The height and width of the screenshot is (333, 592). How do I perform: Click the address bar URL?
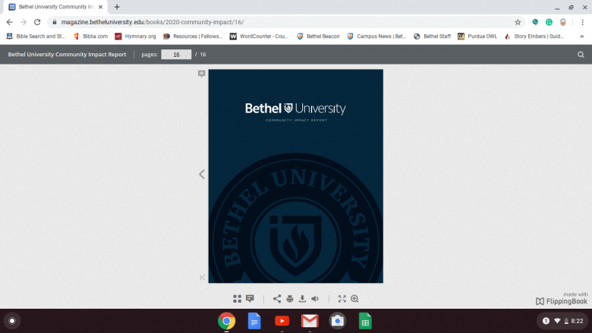pos(153,22)
